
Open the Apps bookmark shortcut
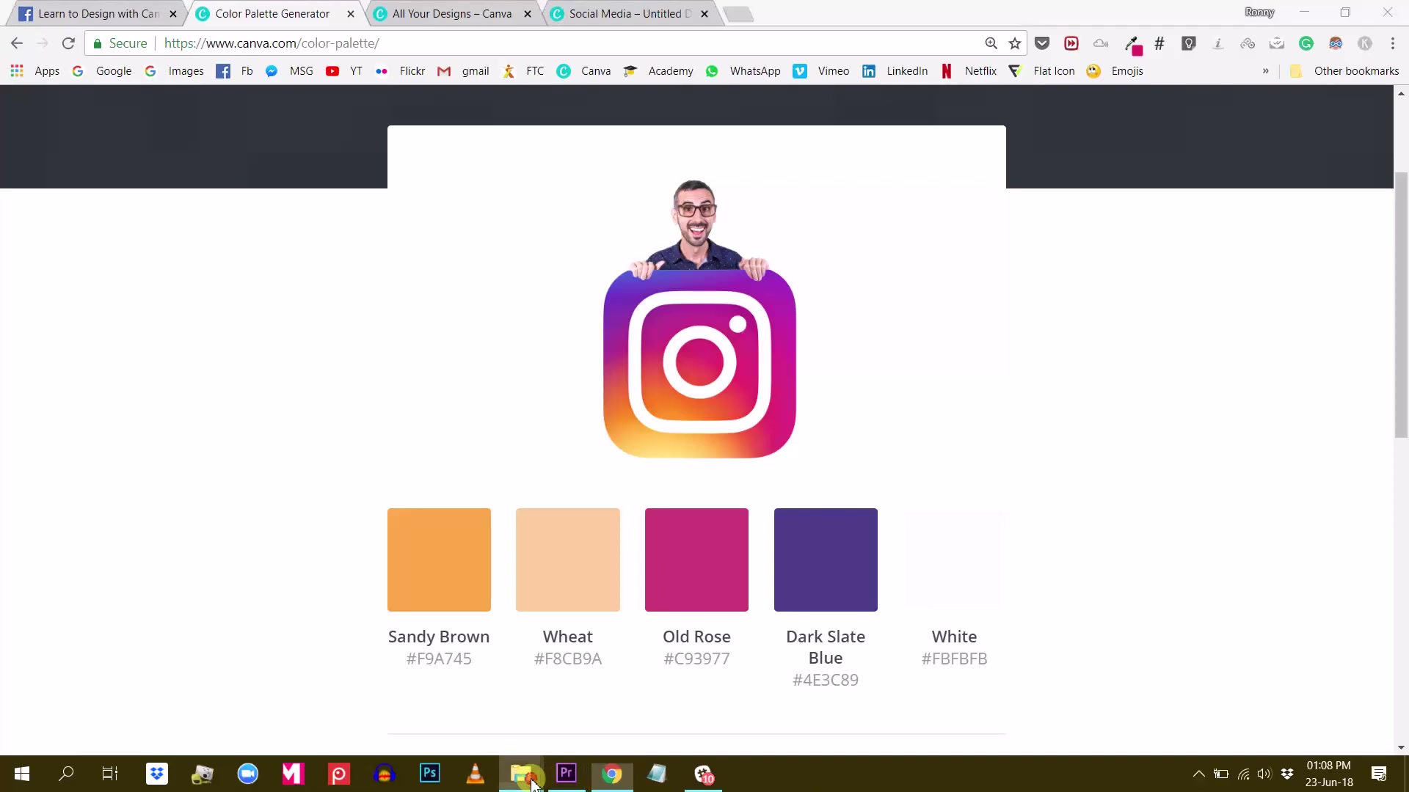coord(35,71)
